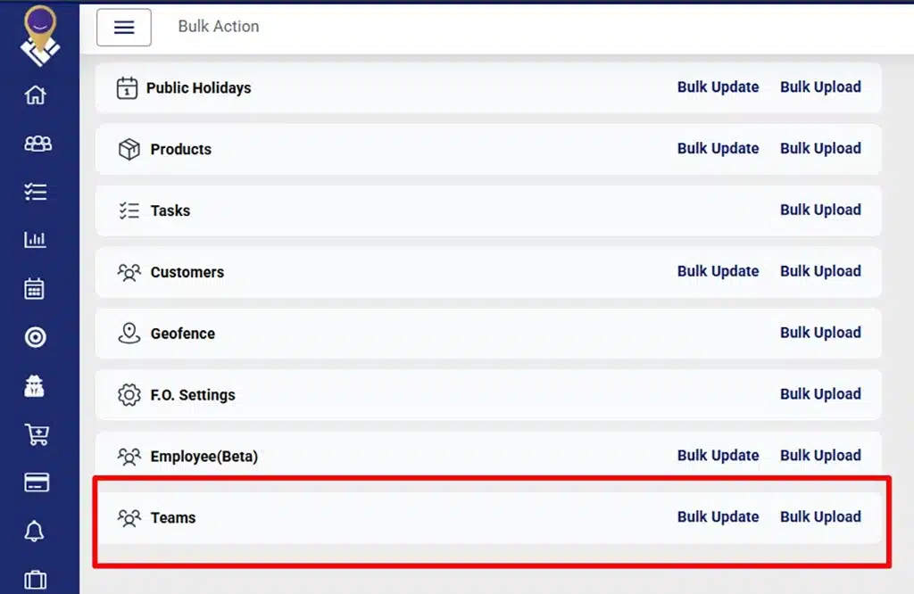Click Bulk Update for Products

point(719,148)
